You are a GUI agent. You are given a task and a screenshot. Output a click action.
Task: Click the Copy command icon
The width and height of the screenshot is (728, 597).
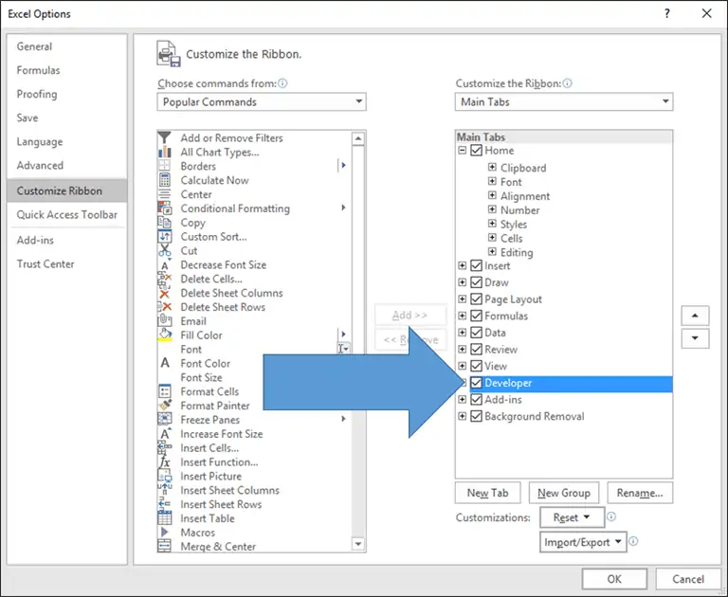(164, 223)
